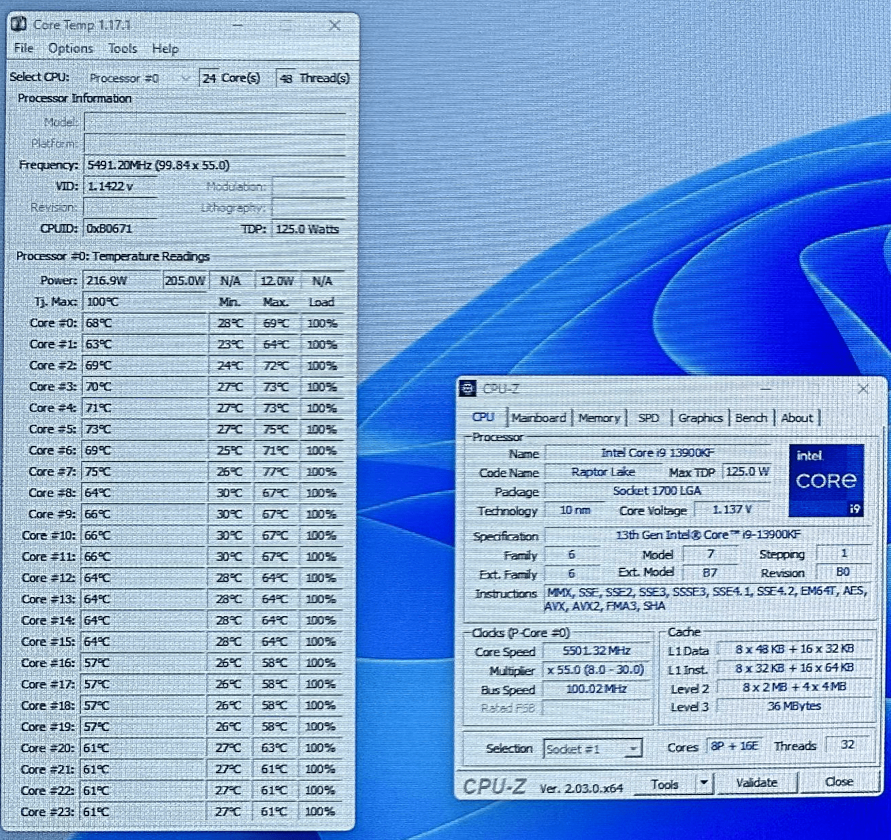Minimize the CPU-Z window
The height and width of the screenshot is (840, 891).
click(766, 389)
